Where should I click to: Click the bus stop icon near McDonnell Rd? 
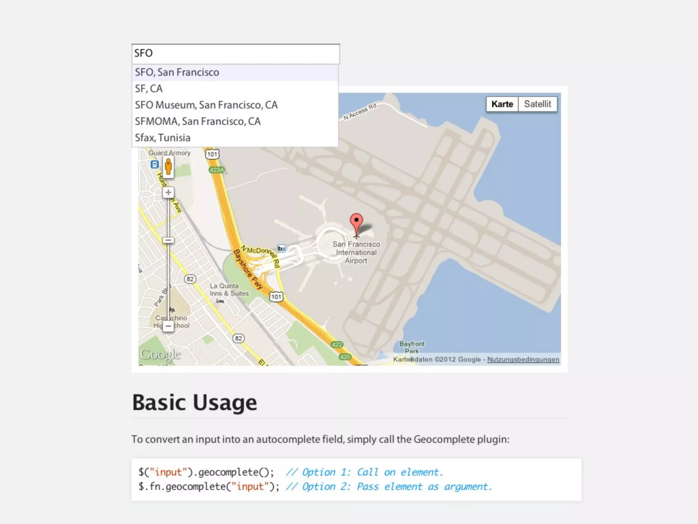[281, 248]
